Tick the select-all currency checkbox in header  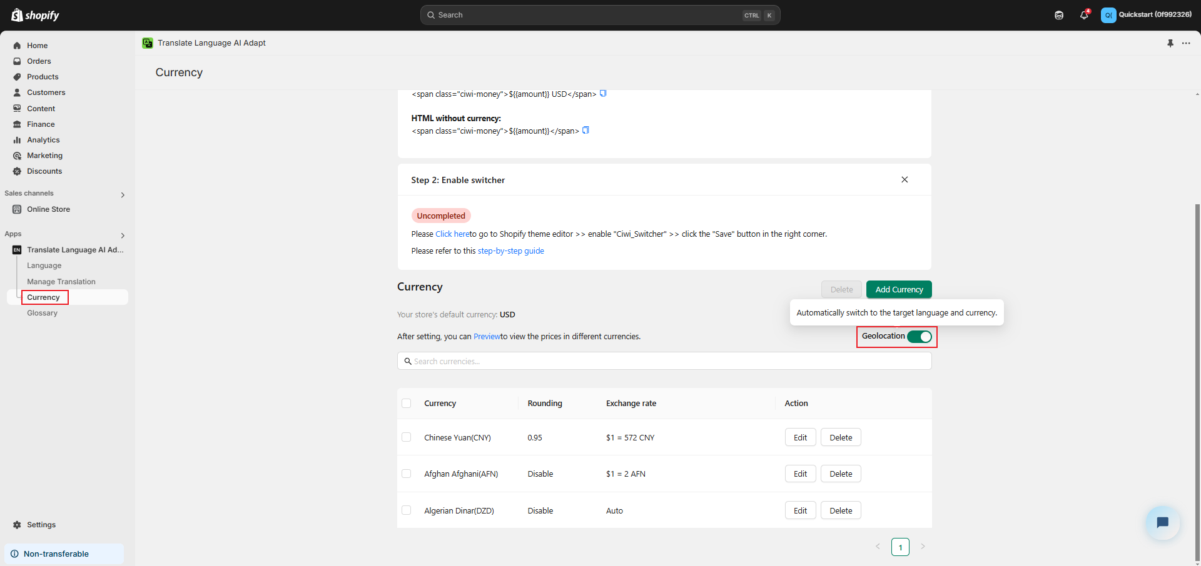[407, 404]
